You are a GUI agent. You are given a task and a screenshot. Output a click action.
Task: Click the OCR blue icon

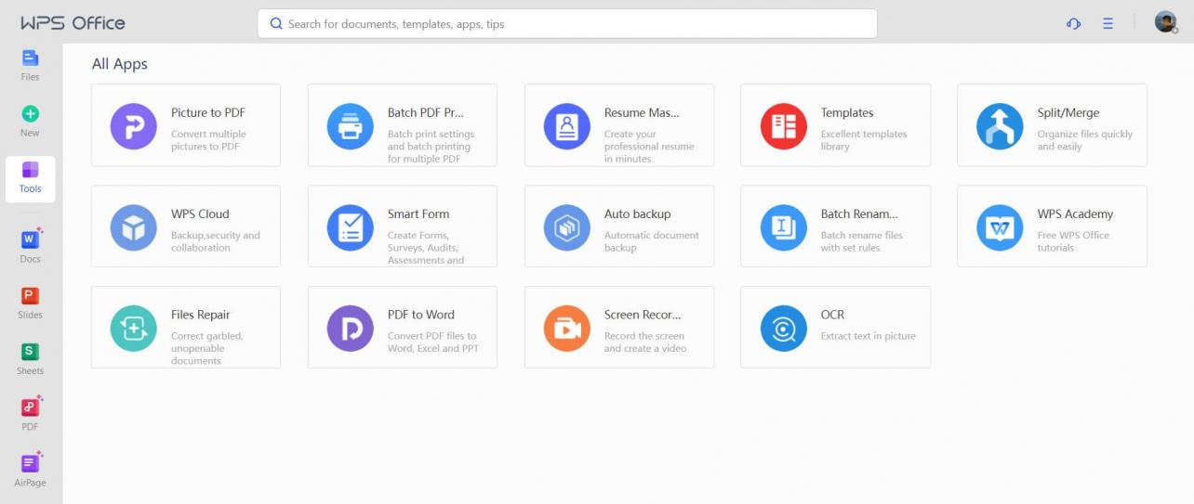[x=784, y=329]
